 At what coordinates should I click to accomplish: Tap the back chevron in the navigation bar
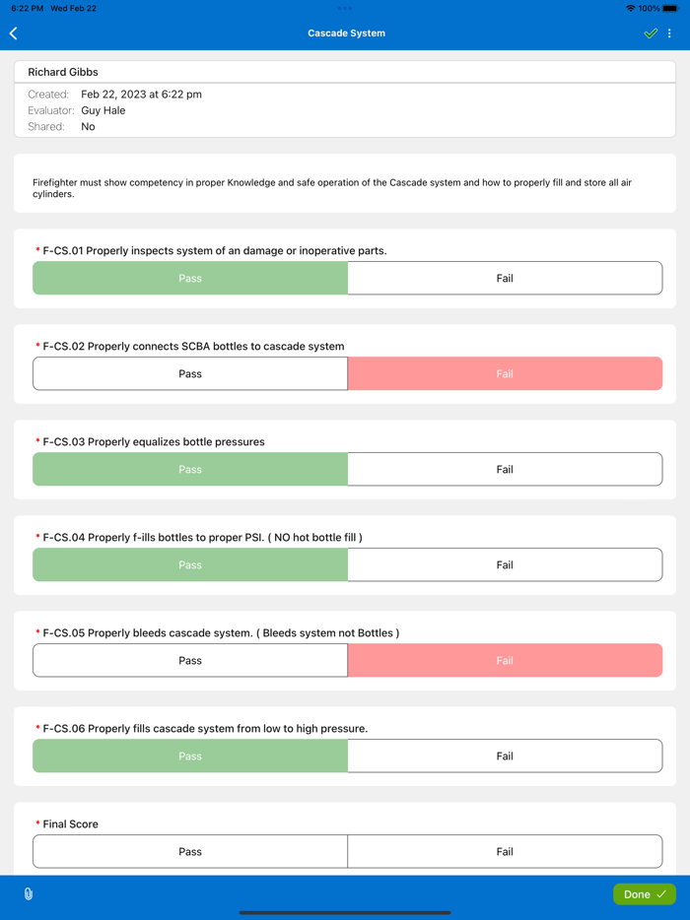tap(13, 33)
